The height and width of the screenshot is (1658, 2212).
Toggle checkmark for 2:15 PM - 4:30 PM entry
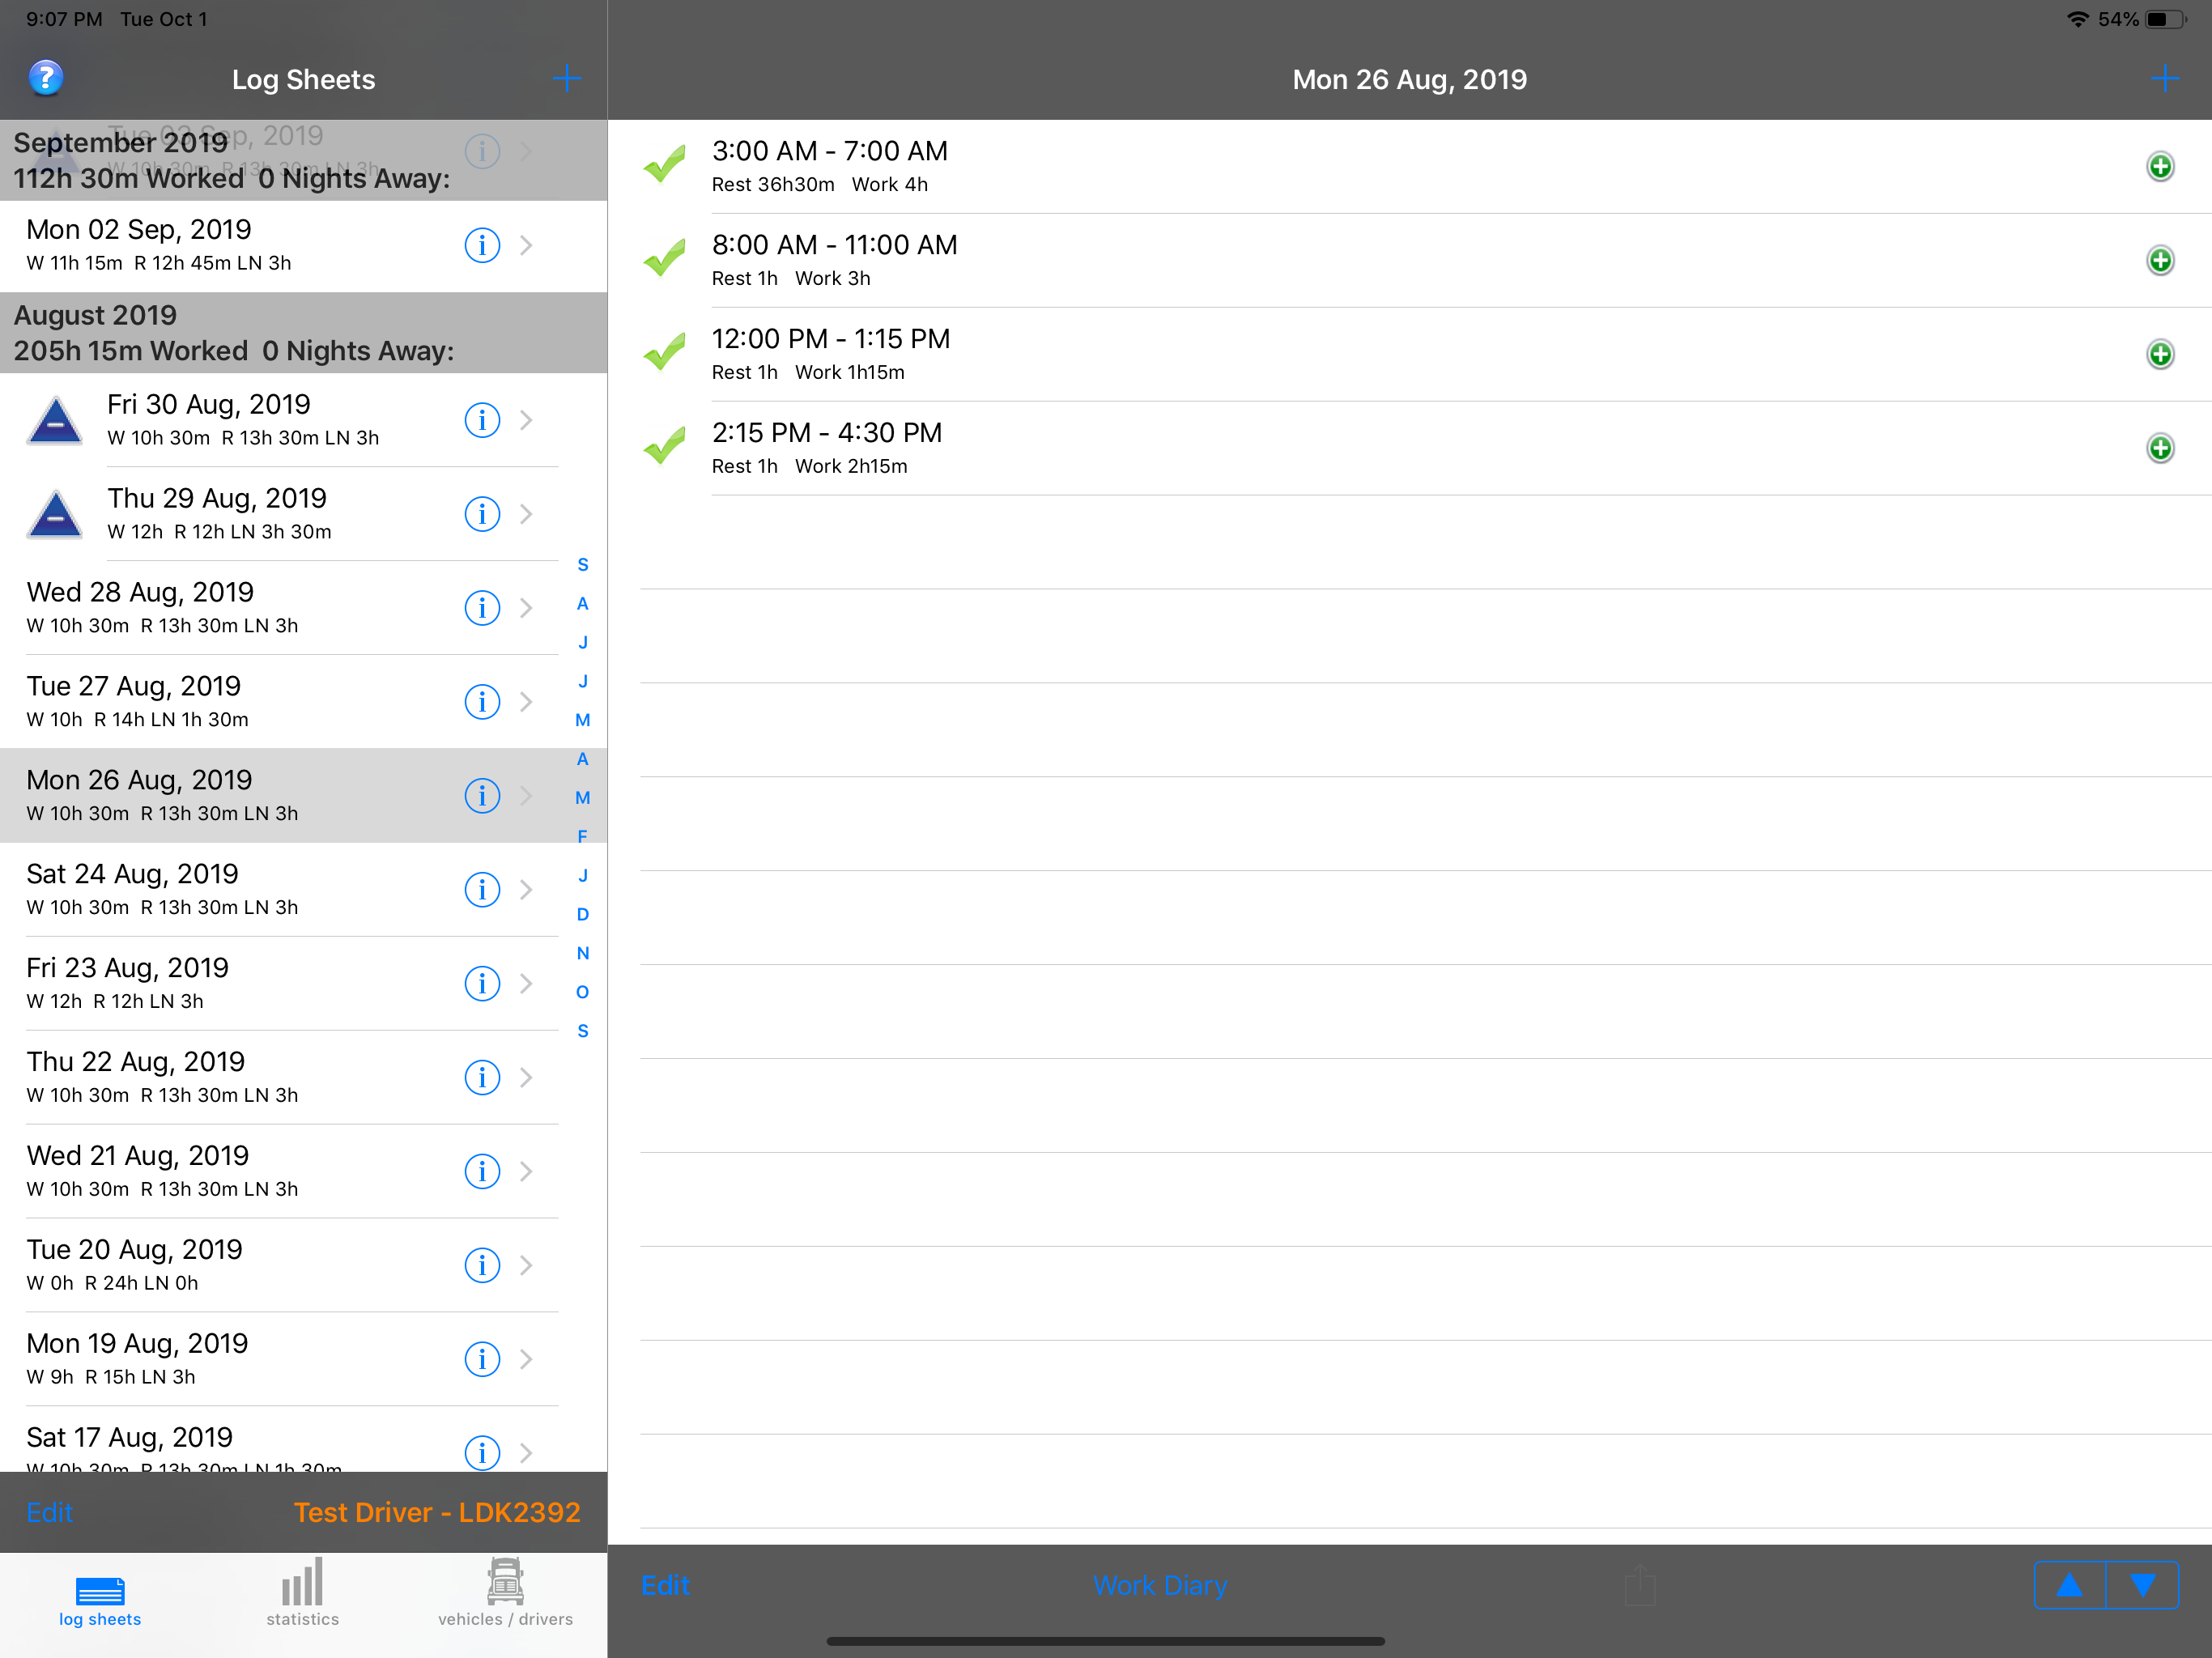pyautogui.click(x=664, y=446)
